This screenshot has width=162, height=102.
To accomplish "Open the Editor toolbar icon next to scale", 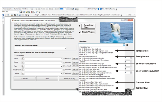I will pos(21,12).
